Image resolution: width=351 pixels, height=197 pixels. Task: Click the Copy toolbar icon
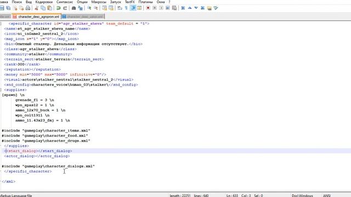pyautogui.click(x=43, y=8)
